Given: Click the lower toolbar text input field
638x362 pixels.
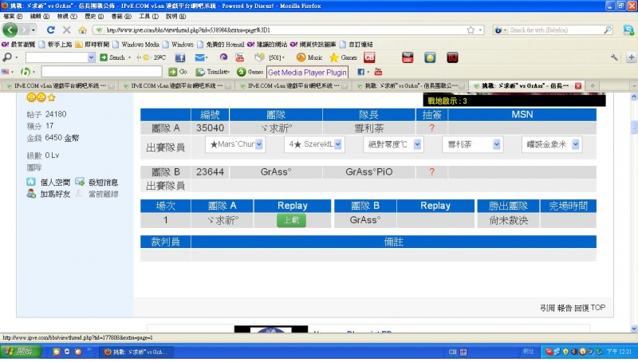Looking at the screenshot, I should (102, 72).
